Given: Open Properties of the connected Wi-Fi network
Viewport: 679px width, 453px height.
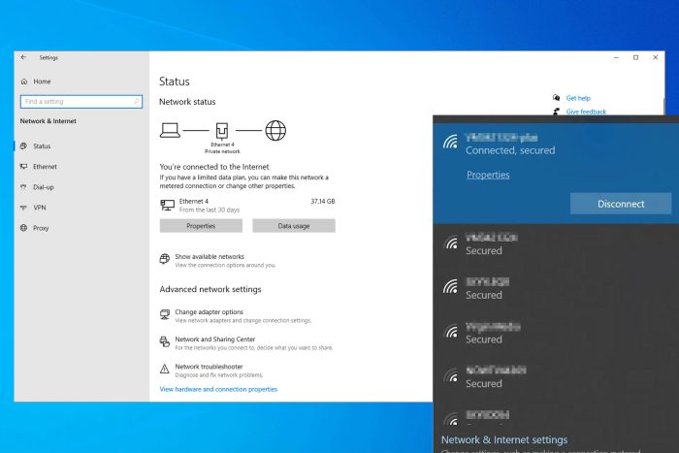Looking at the screenshot, I should coord(488,175).
